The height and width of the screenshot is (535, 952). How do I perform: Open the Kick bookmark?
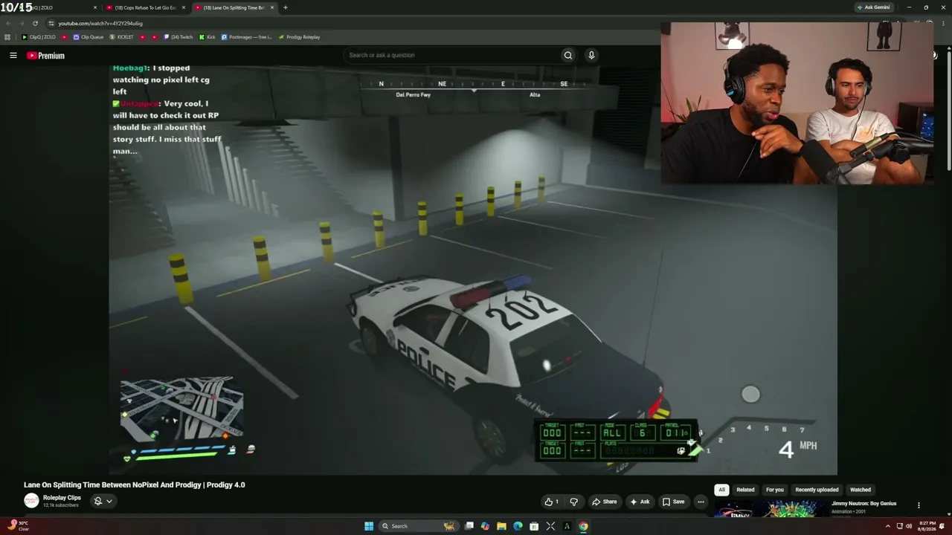[208, 37]
